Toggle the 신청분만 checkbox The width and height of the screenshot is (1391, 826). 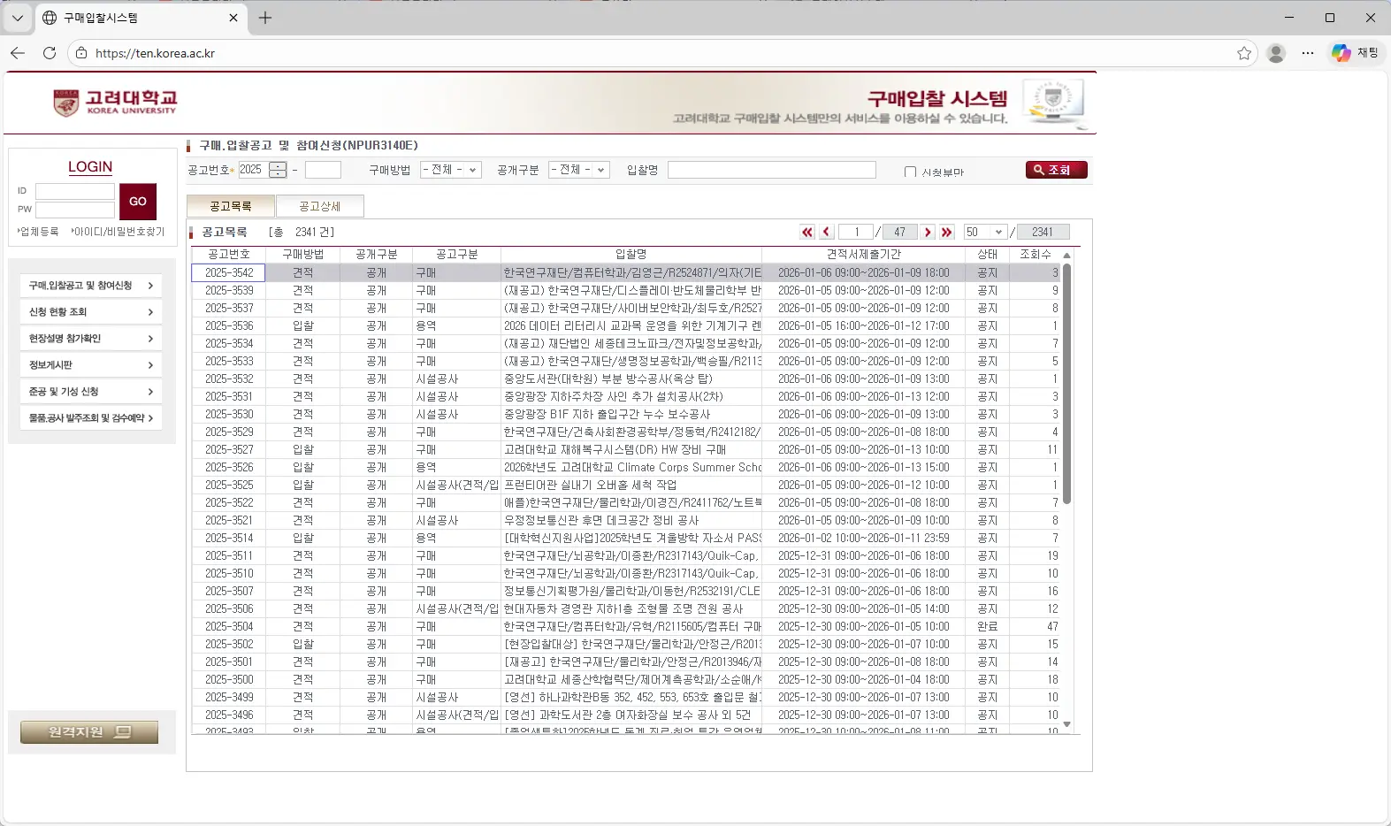pyautogui.click(x=910, y=172)
